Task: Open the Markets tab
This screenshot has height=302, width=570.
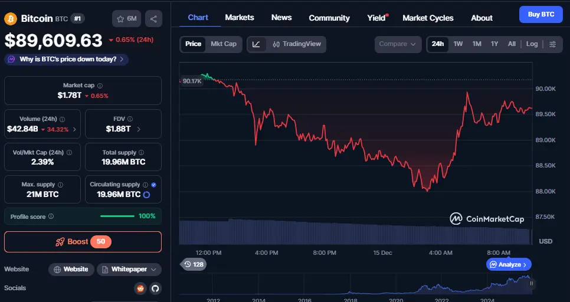Action: (x=240, y=18)
